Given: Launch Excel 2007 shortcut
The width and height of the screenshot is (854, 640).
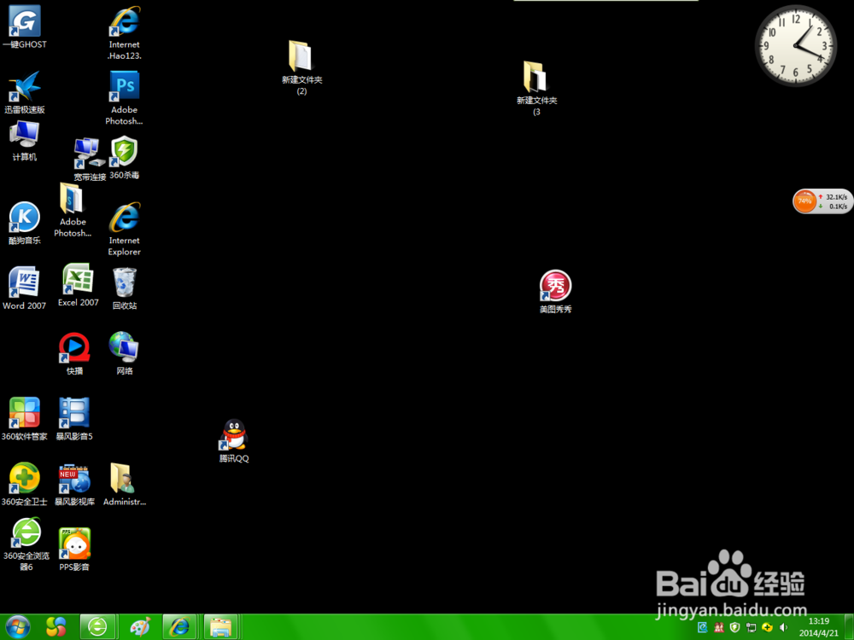Looking at the screenshot, I should pyautogui.click(x=79, y=285).
